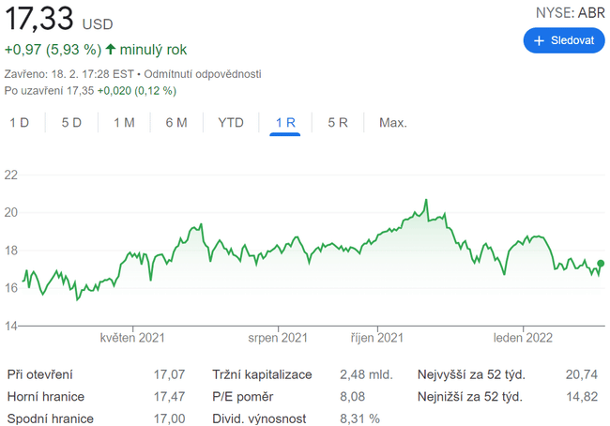The image size is (610, 426).
Task: Select the YTD tab
Action: pyautogui.click(x=231, y=123)
